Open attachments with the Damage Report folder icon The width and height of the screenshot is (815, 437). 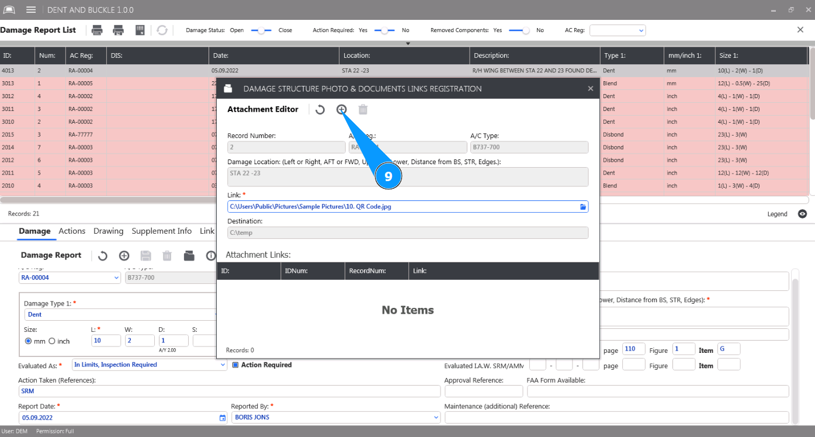[x=189, y=255]
